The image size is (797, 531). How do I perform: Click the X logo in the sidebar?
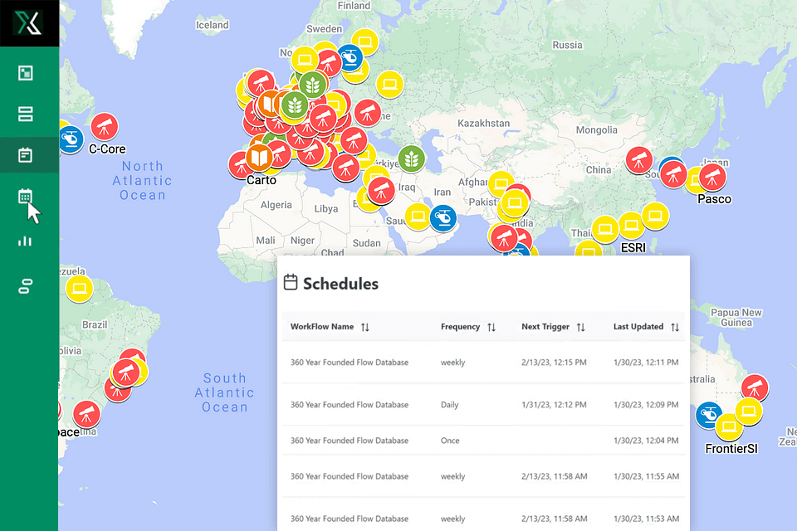click(x=28, y=23)
